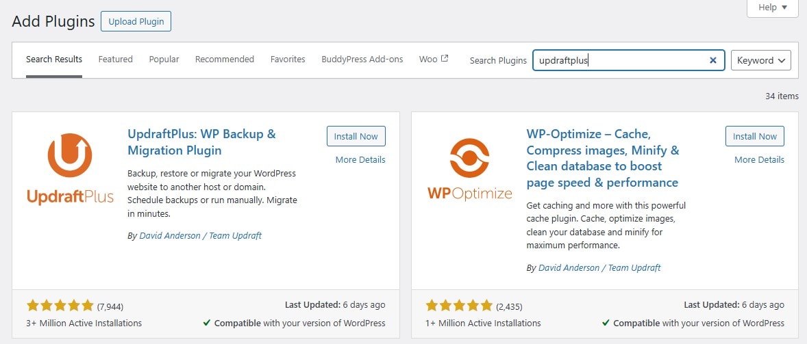
Task: Click the WP-Optimize five-star rating
Action: (459, 306)
